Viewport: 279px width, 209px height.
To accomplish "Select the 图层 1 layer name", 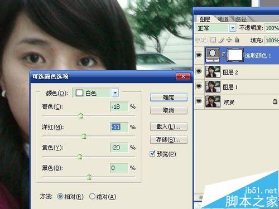I will coord(230,87).
